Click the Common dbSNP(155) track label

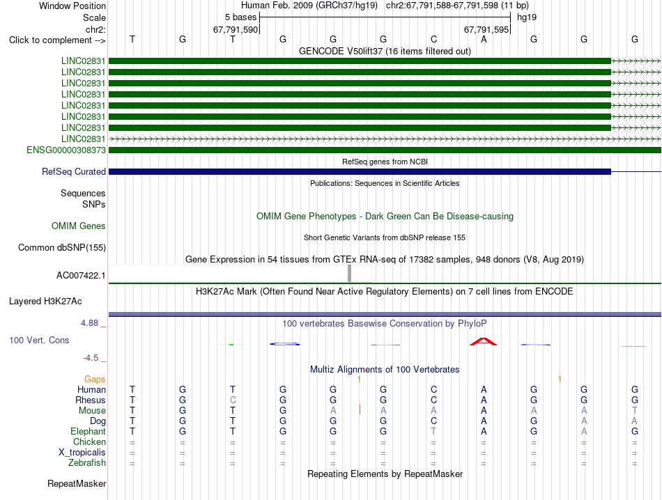tap(61, 248)
